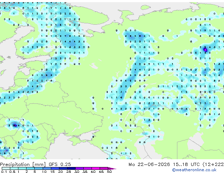This screenshot has width=224, height=173.
Task: Click the '15..18 UTC' time text
Action: pos(186,165)
